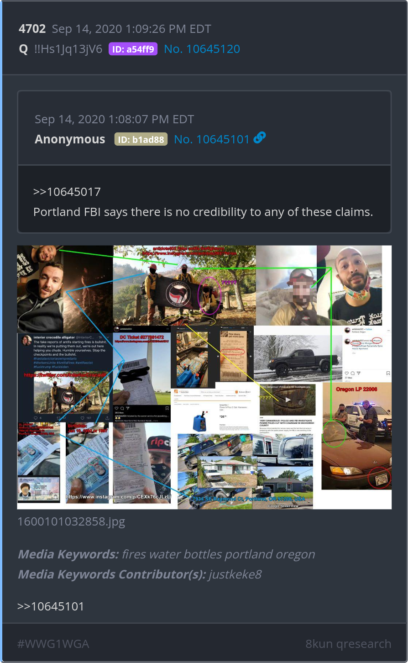The height and width of the screenshot is (663, 408).
Task: Click the >>10645017 reply reference
Action: coord(67,192)
